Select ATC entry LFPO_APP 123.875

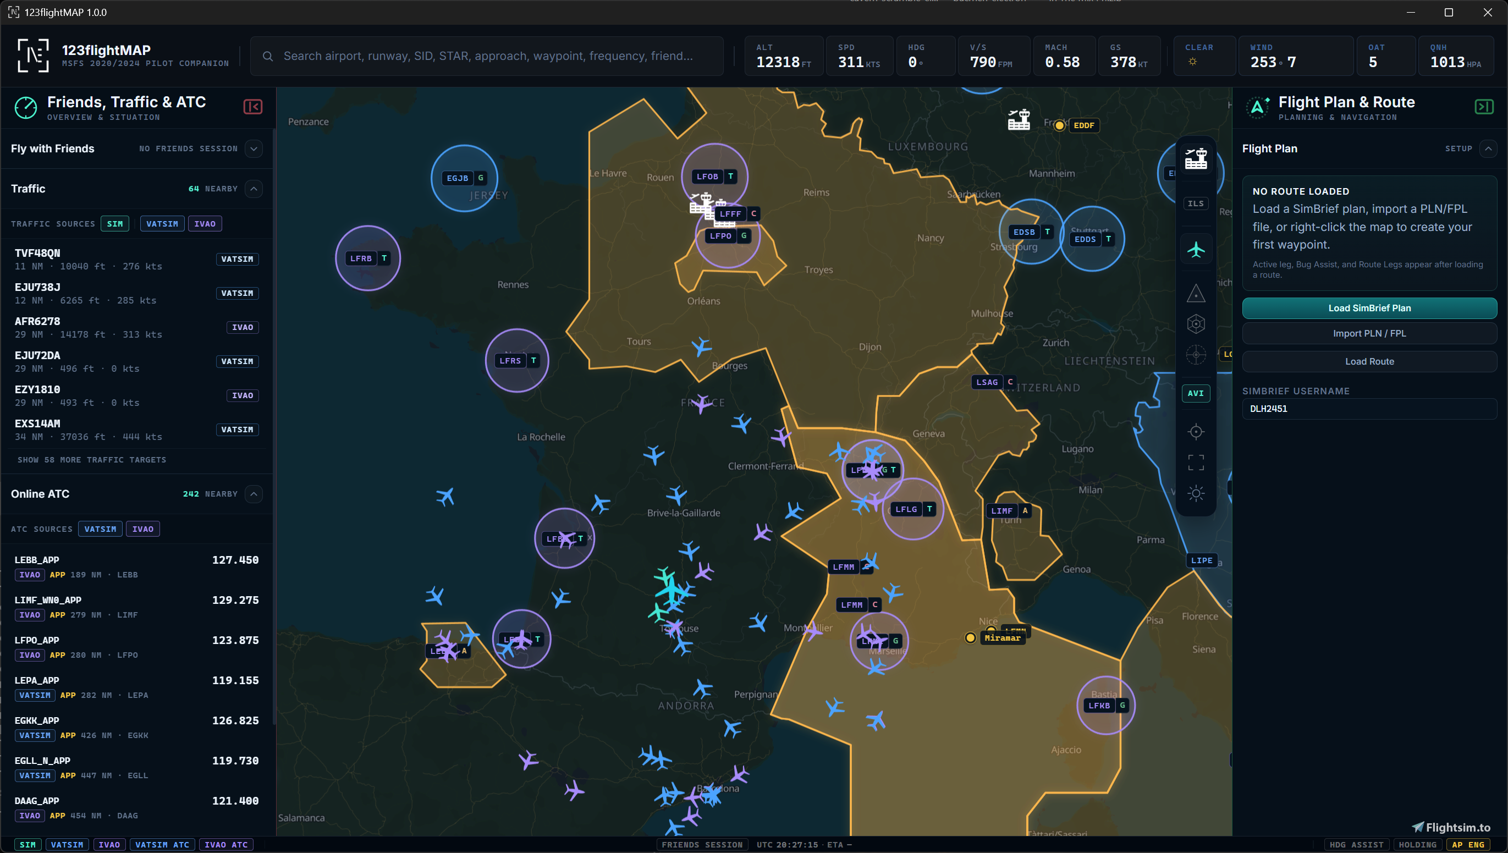136,647
